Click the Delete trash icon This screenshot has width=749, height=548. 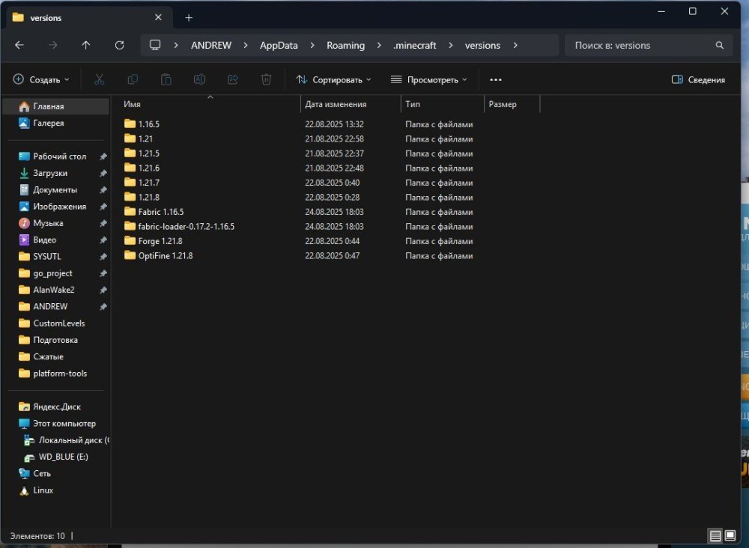pyautogui.click(x=267, y=79)
